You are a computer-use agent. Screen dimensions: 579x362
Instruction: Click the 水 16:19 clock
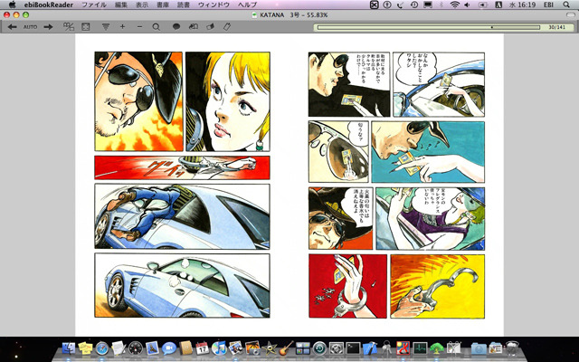click(522, 5)
